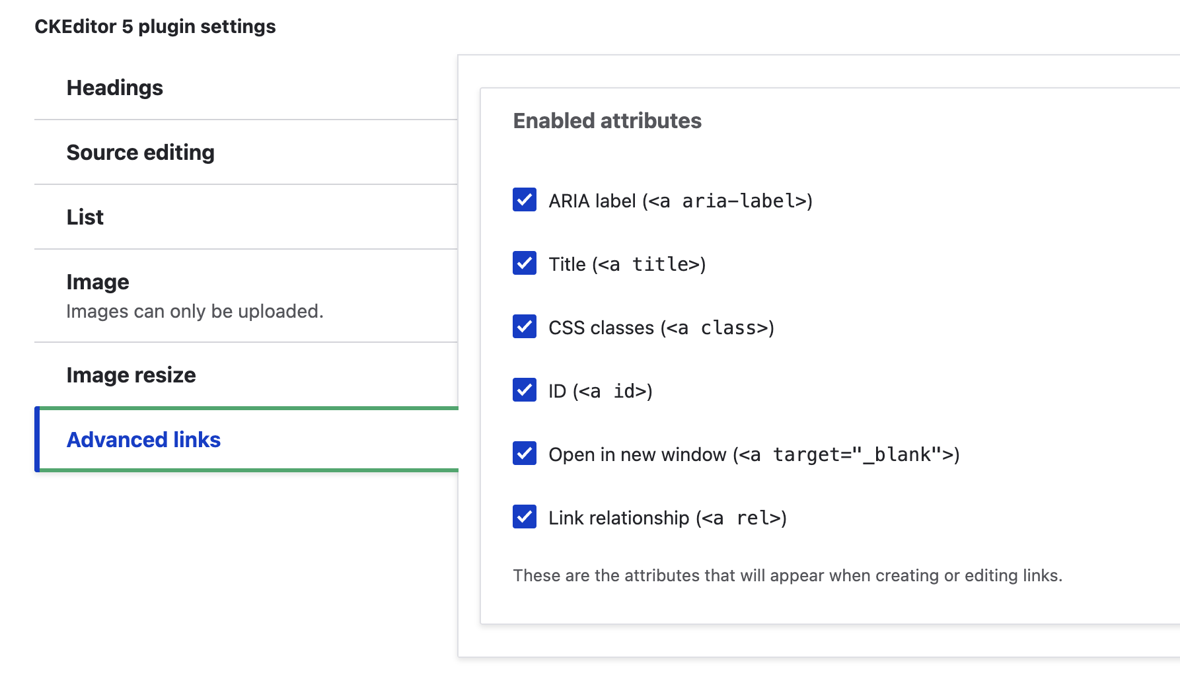Uncheck the Link relationship attribute checkbox

coord(524,517)
